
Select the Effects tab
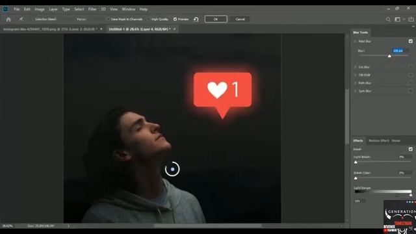coord(358,140)
